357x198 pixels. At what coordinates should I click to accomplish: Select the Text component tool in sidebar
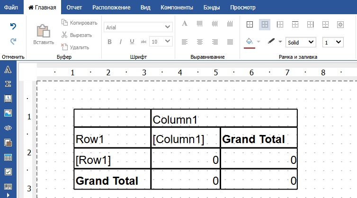click(8, 70)
